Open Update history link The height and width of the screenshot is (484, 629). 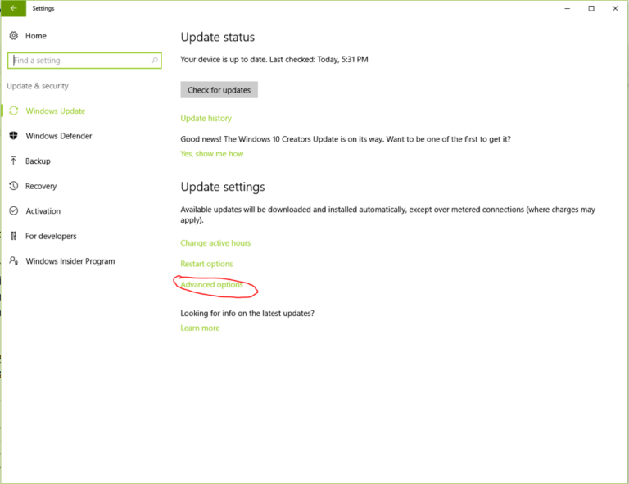[x=206, y=118]
